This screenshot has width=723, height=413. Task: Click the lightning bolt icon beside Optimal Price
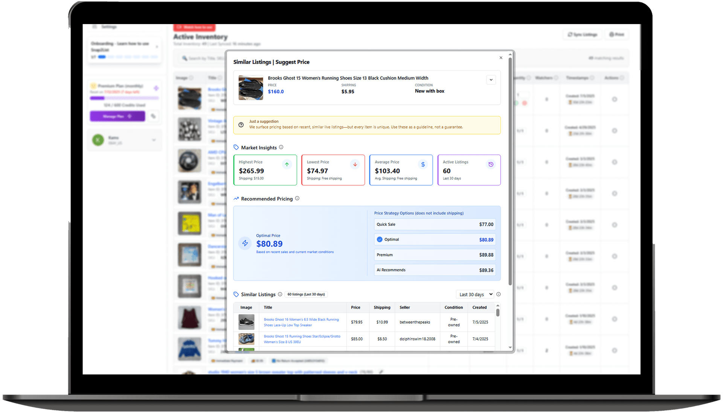pos(245,243)
